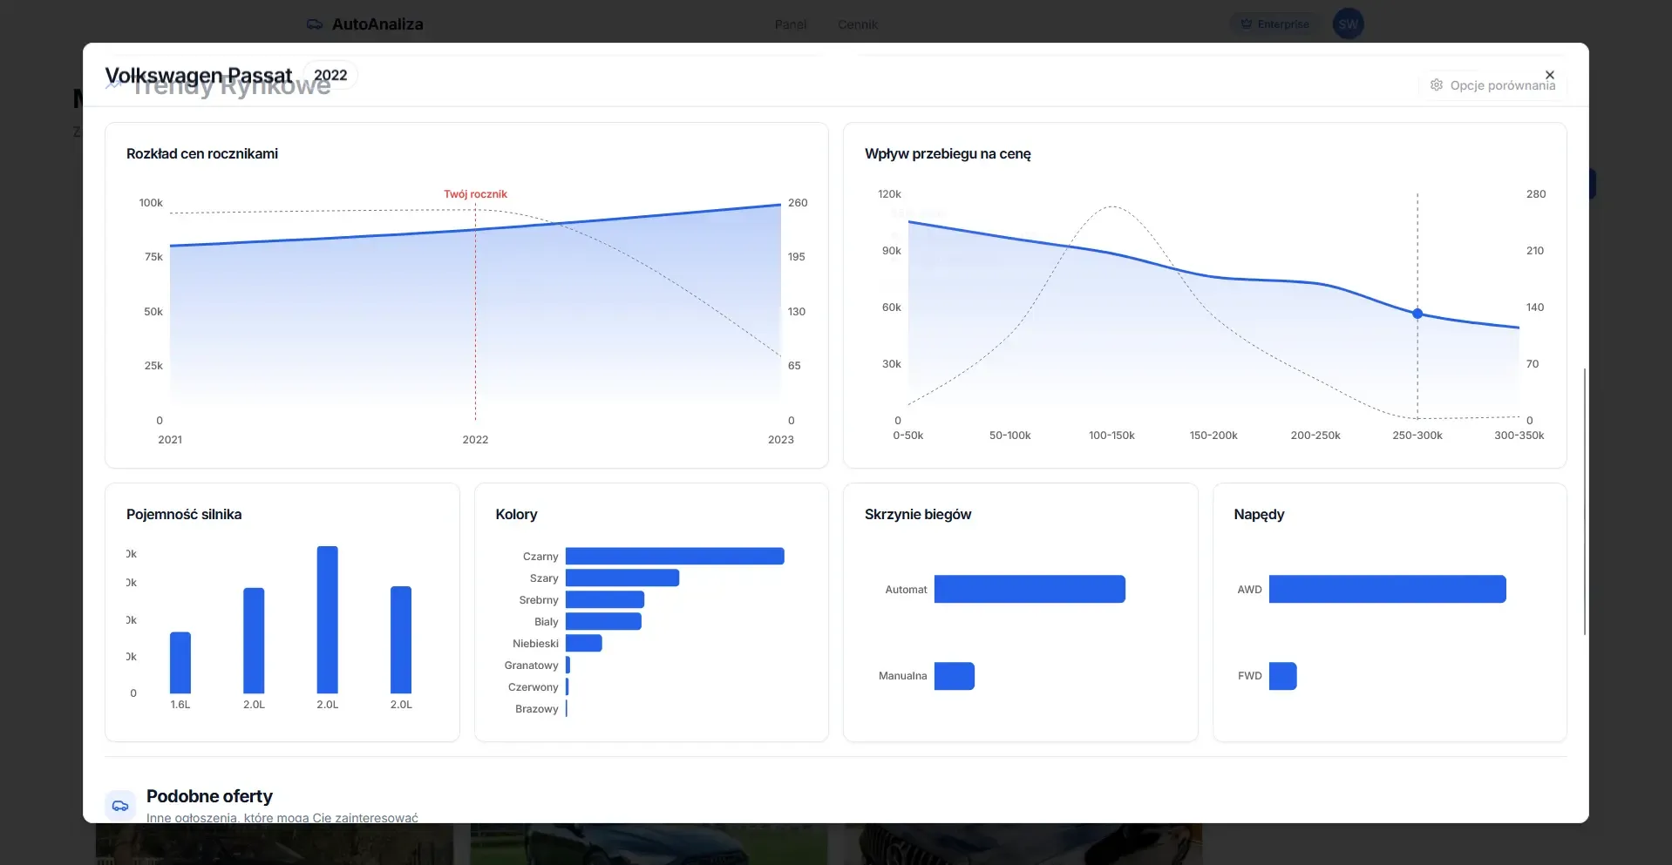Open the SW user avatar

pyautogui.click(x=1348, y=24)
